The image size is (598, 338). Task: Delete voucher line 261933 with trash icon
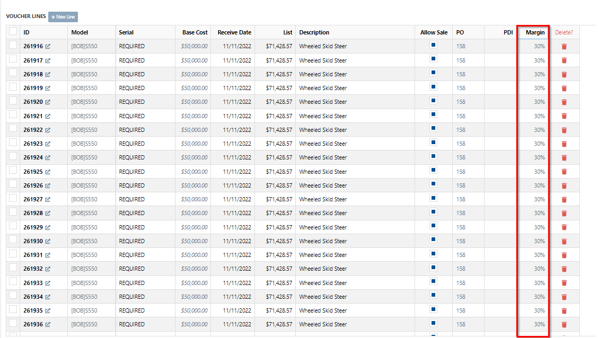(564, 283)
